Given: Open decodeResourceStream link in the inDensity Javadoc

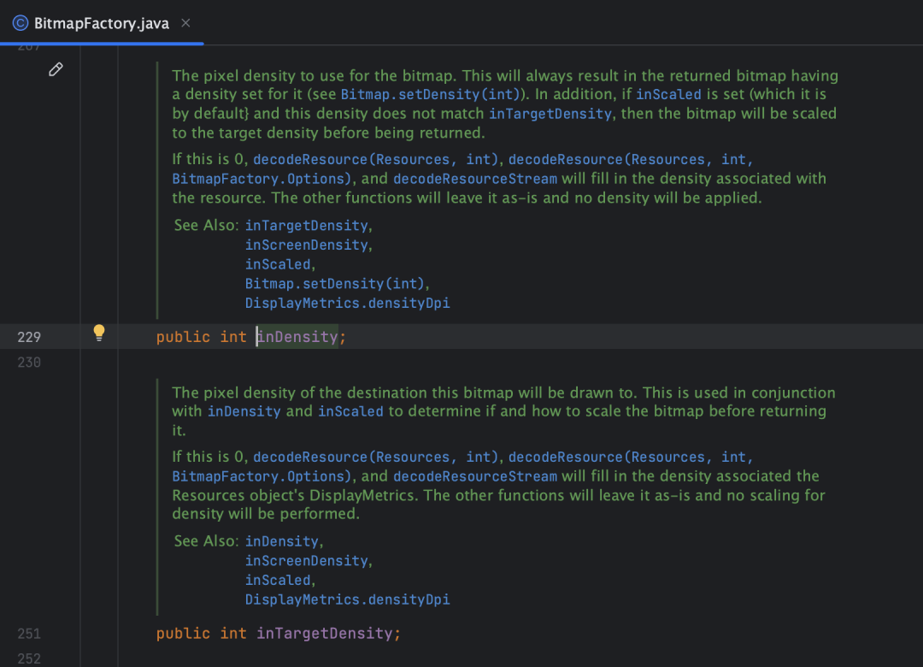Looking at the screenshot, I should [475, 179].
